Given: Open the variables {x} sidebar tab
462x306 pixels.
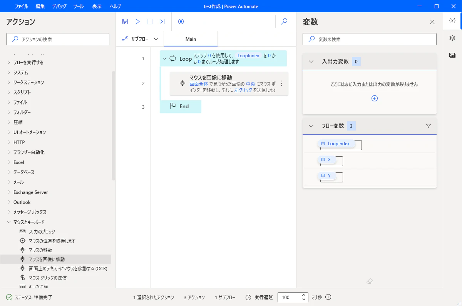Looking at the screenshot, I should tap(452, 21).
